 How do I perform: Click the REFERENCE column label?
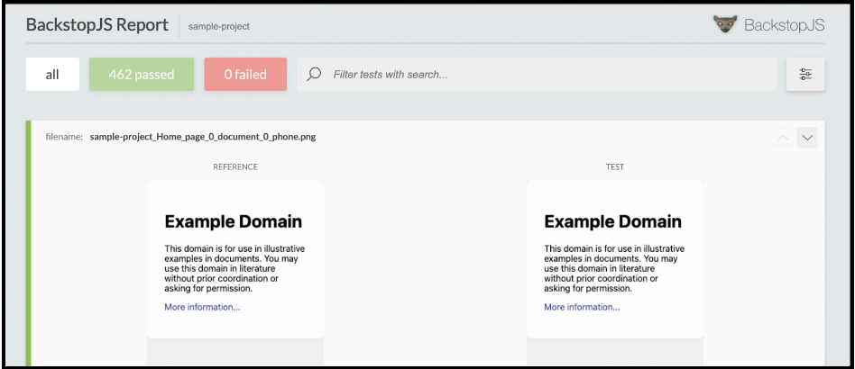pos(235,167)
